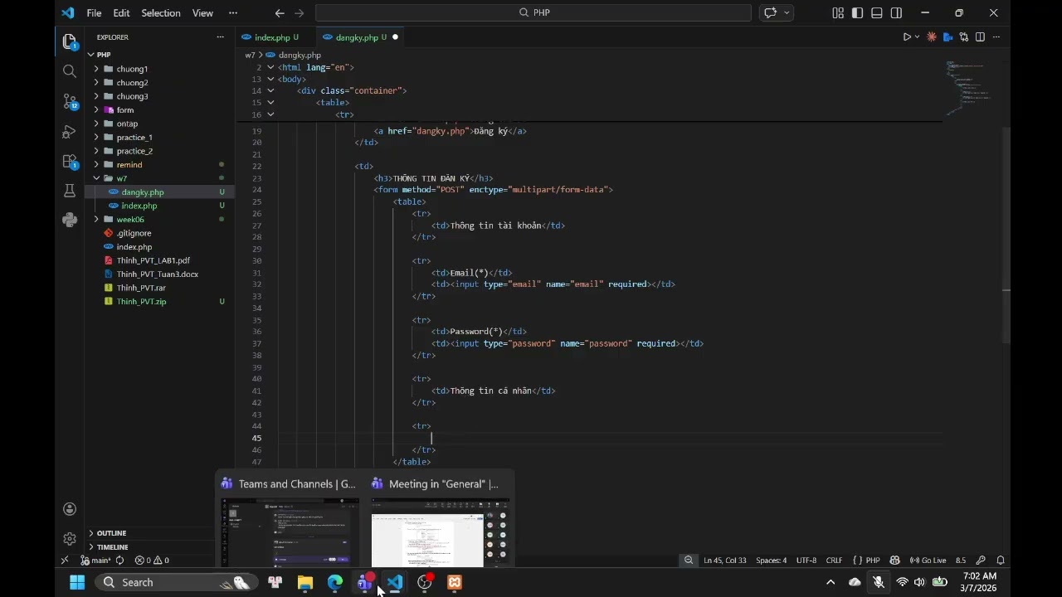Toggle Primary Side Bar visibility
The height and width of the screenshot is (597, 1062).
click(857, 12)
